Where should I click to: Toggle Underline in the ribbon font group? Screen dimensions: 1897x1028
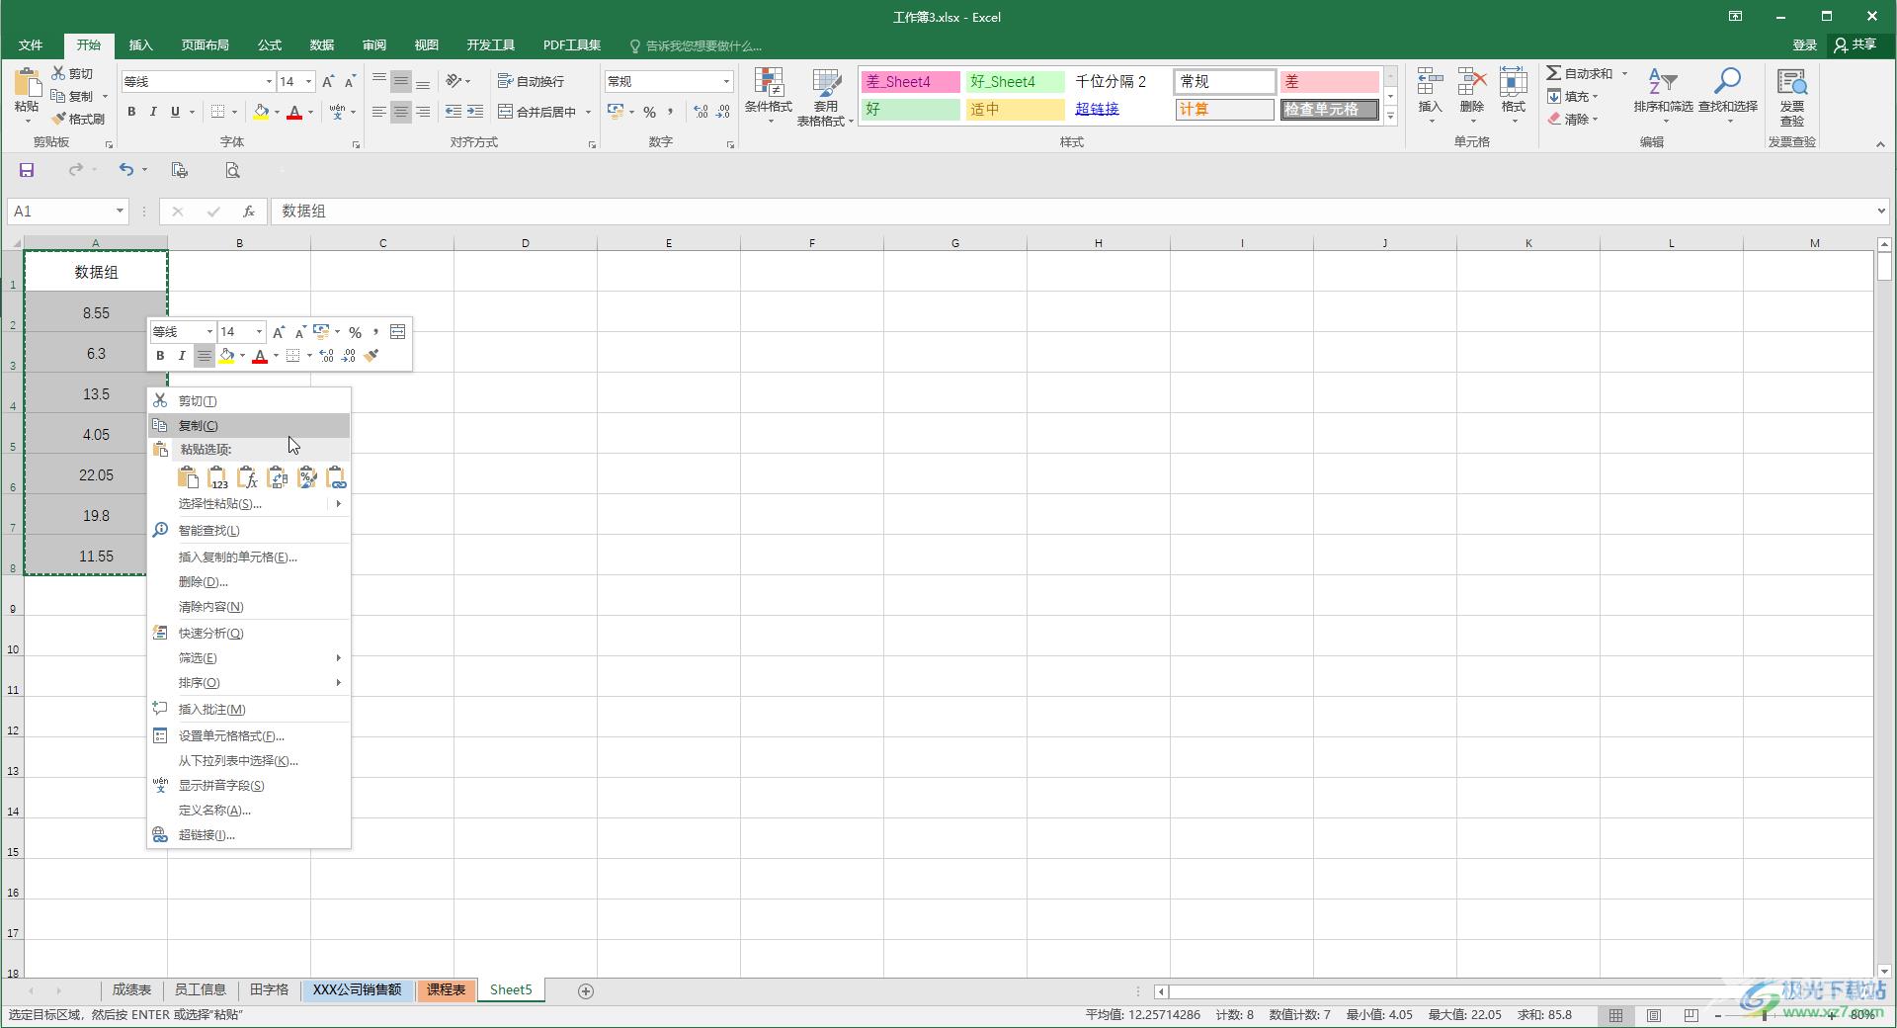point(175,112)
